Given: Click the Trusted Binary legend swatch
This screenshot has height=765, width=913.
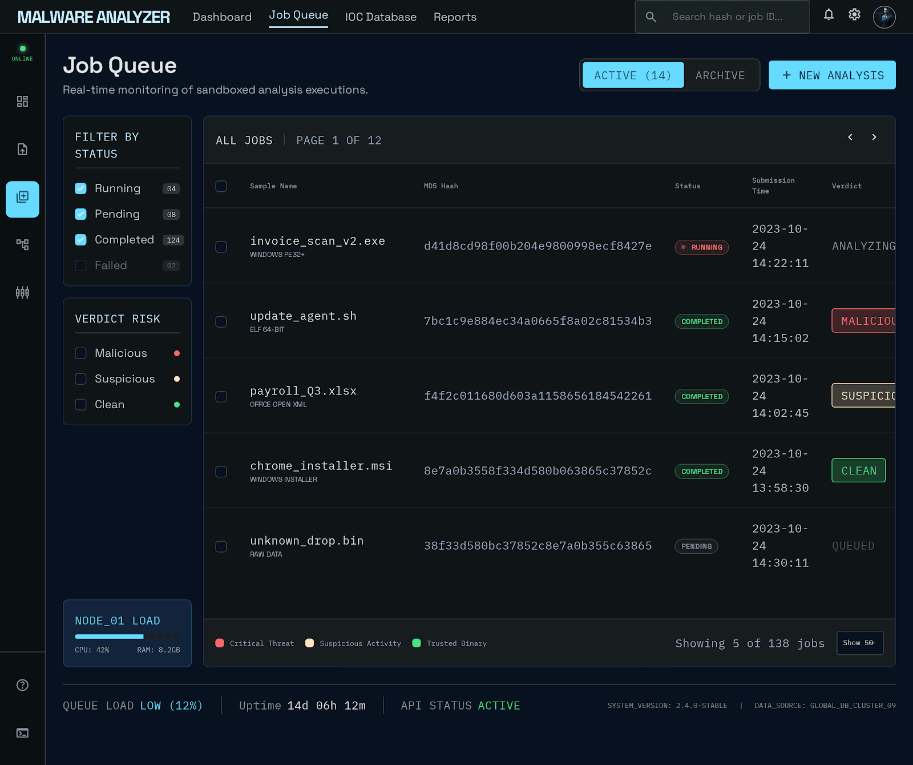Looking at the screenshot, I should pyautogui.click(x=417, y=643).
